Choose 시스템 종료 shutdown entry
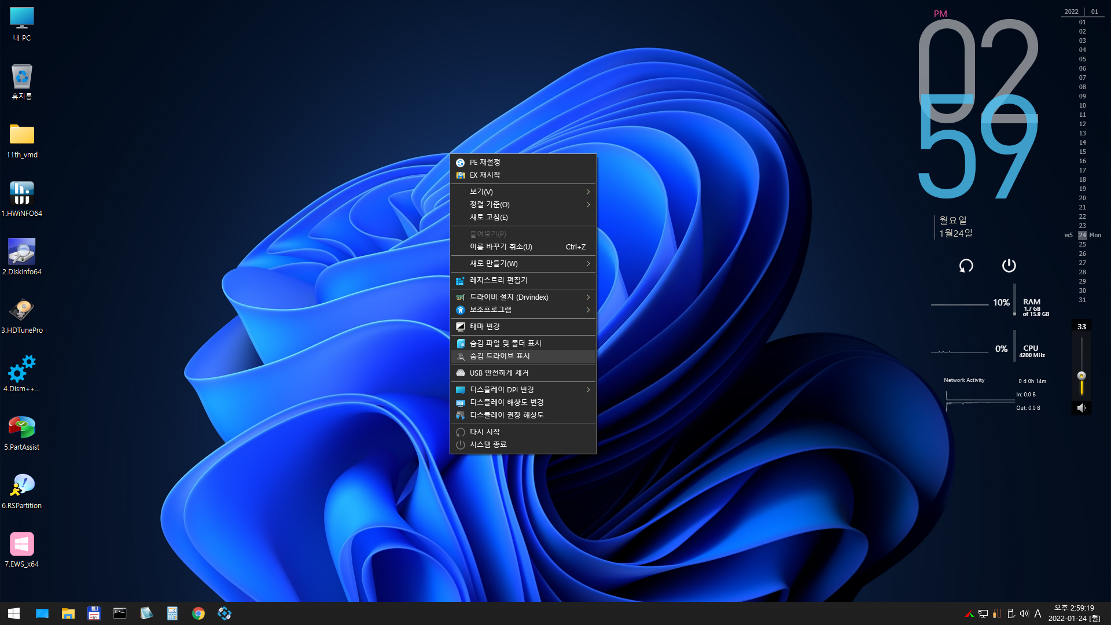 [x=523, y=445]
